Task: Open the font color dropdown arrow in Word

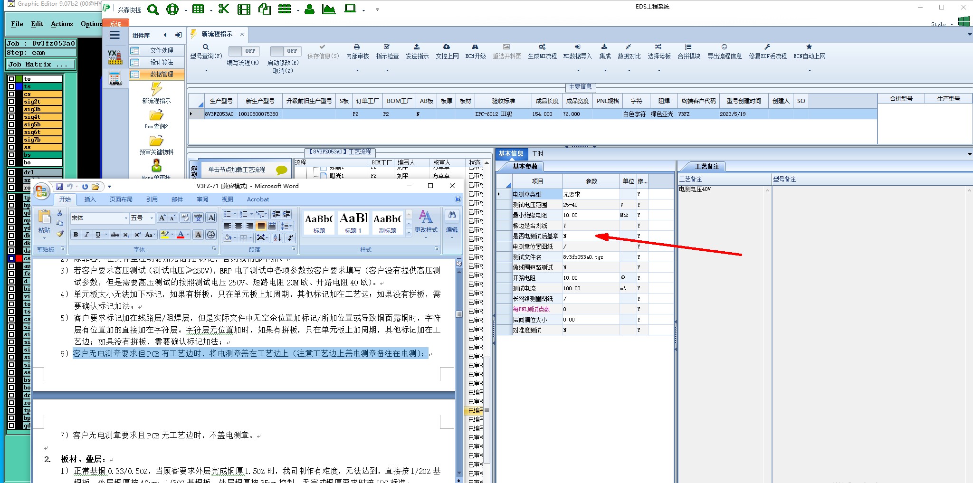Action: [188, 235]
